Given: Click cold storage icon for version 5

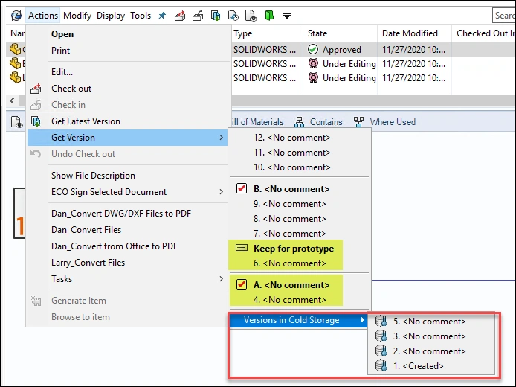Looking at the screenshot, I should 381,321.
